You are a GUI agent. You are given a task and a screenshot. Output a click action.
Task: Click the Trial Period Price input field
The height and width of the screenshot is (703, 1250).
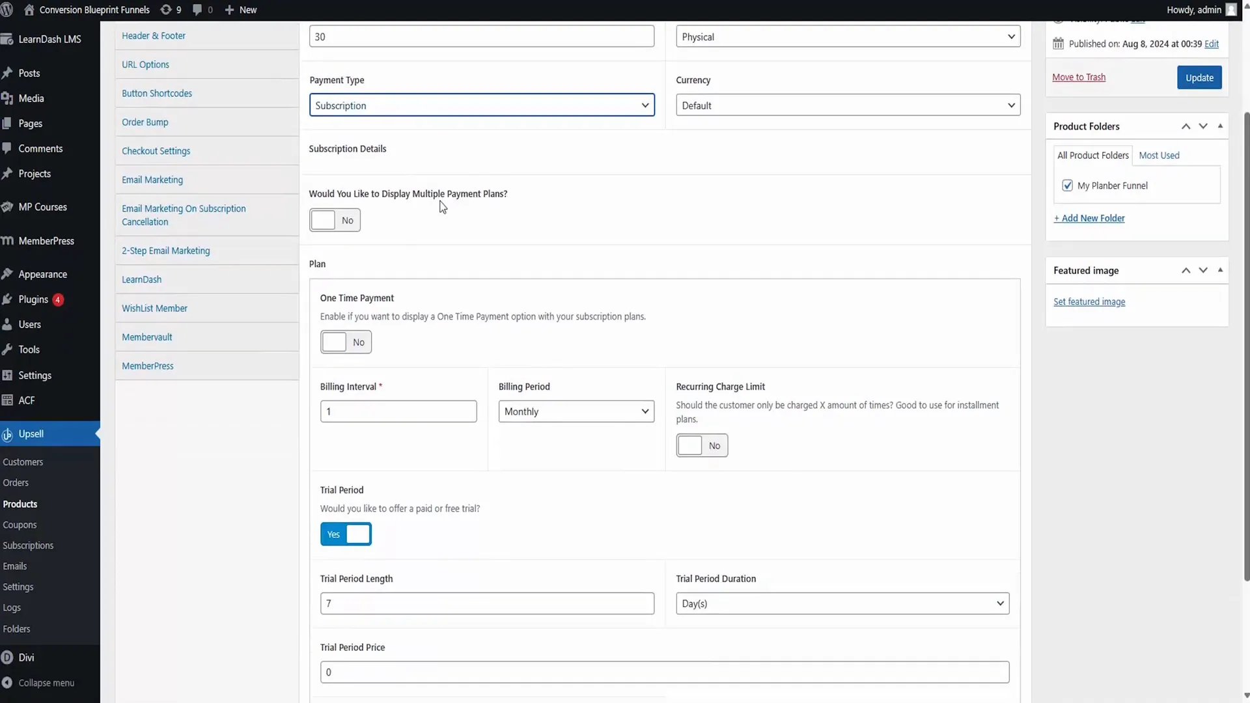(665, 672)
